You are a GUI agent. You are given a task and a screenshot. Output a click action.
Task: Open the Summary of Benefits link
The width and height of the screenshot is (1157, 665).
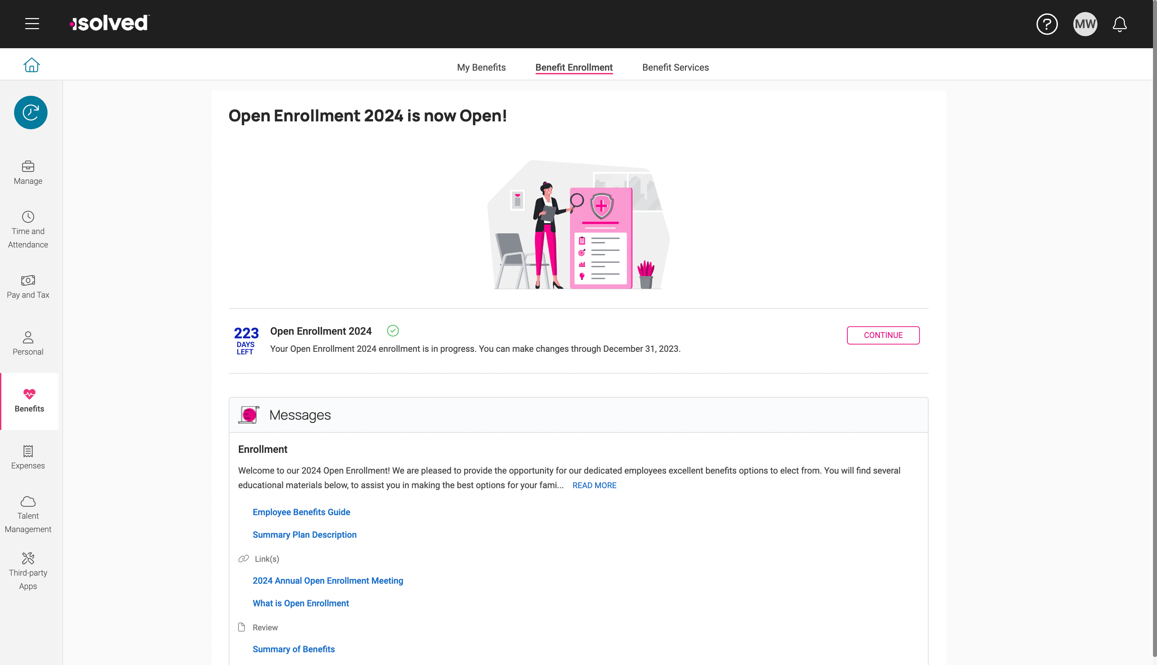click(x=294, y=649)
